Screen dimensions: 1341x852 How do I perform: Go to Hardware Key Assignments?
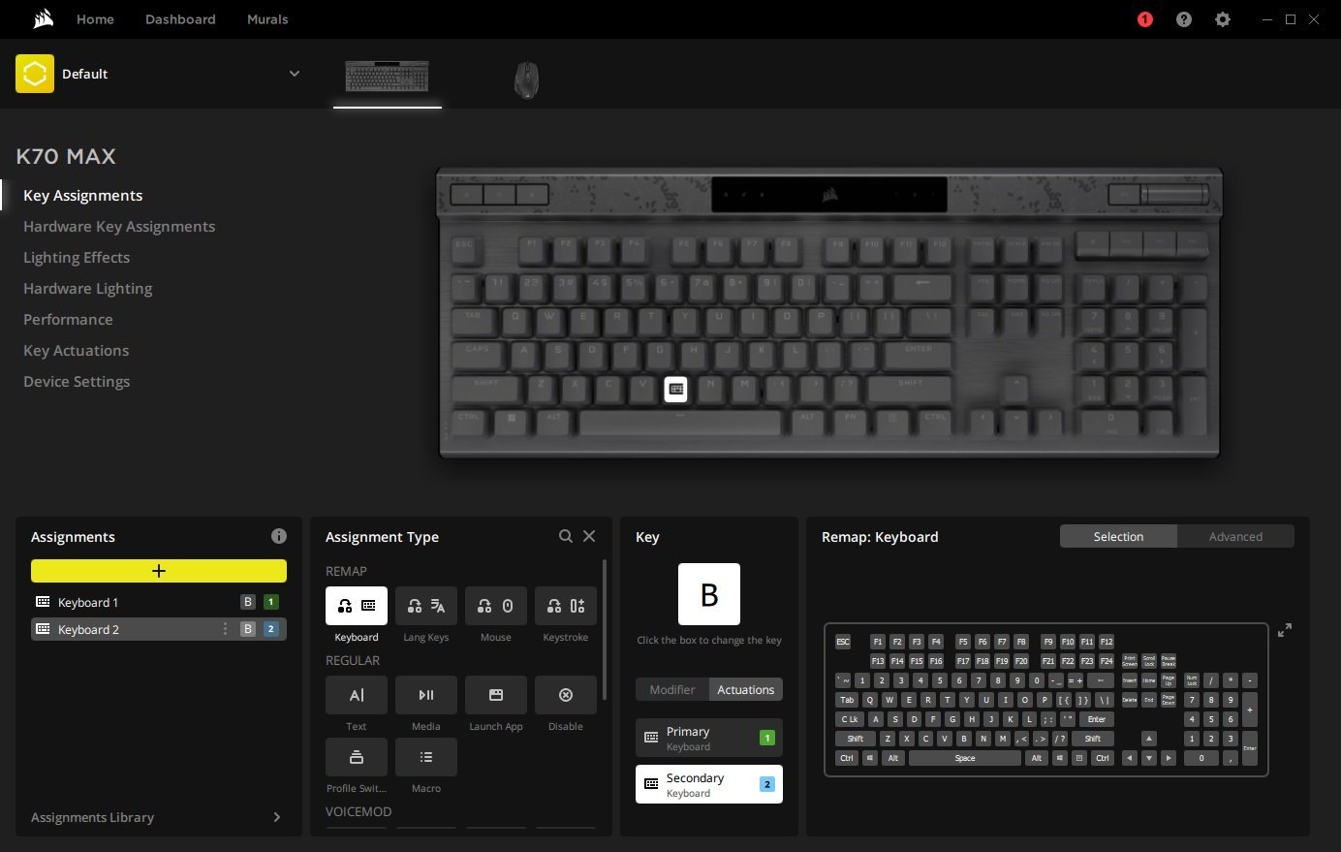(x=119, y=227)
